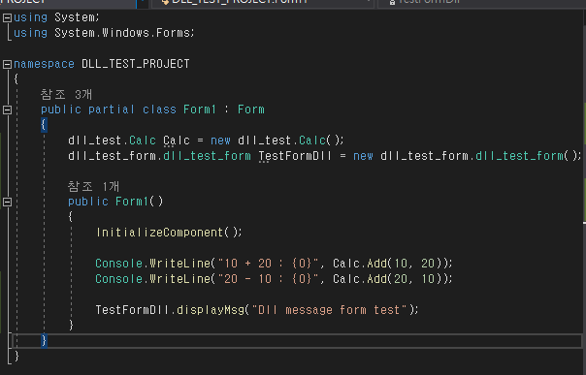586x375 pixels.
Task: Click the 'TestFormDll' field name in declaration
Action: click(295, 156)
